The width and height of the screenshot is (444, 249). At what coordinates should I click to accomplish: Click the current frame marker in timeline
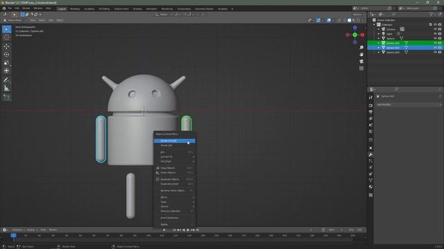point(13,235)
